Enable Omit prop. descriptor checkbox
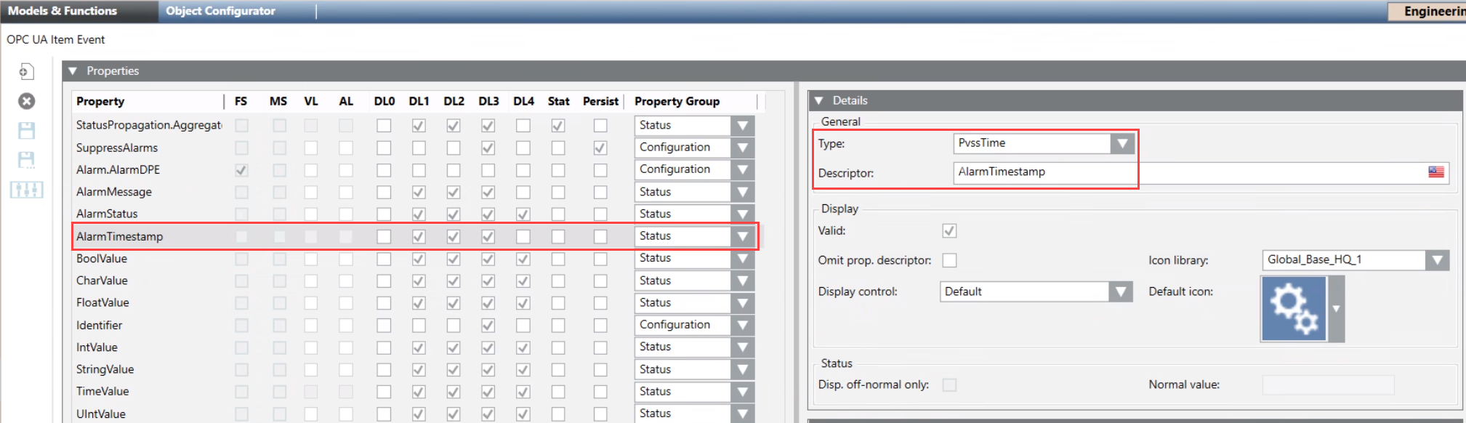The width and height of the screenshot is (1466, 423). 949,260
